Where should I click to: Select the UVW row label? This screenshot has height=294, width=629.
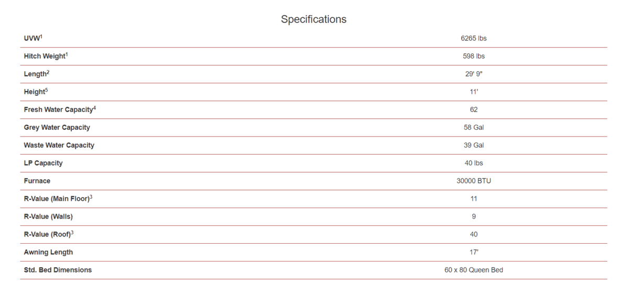33,39
